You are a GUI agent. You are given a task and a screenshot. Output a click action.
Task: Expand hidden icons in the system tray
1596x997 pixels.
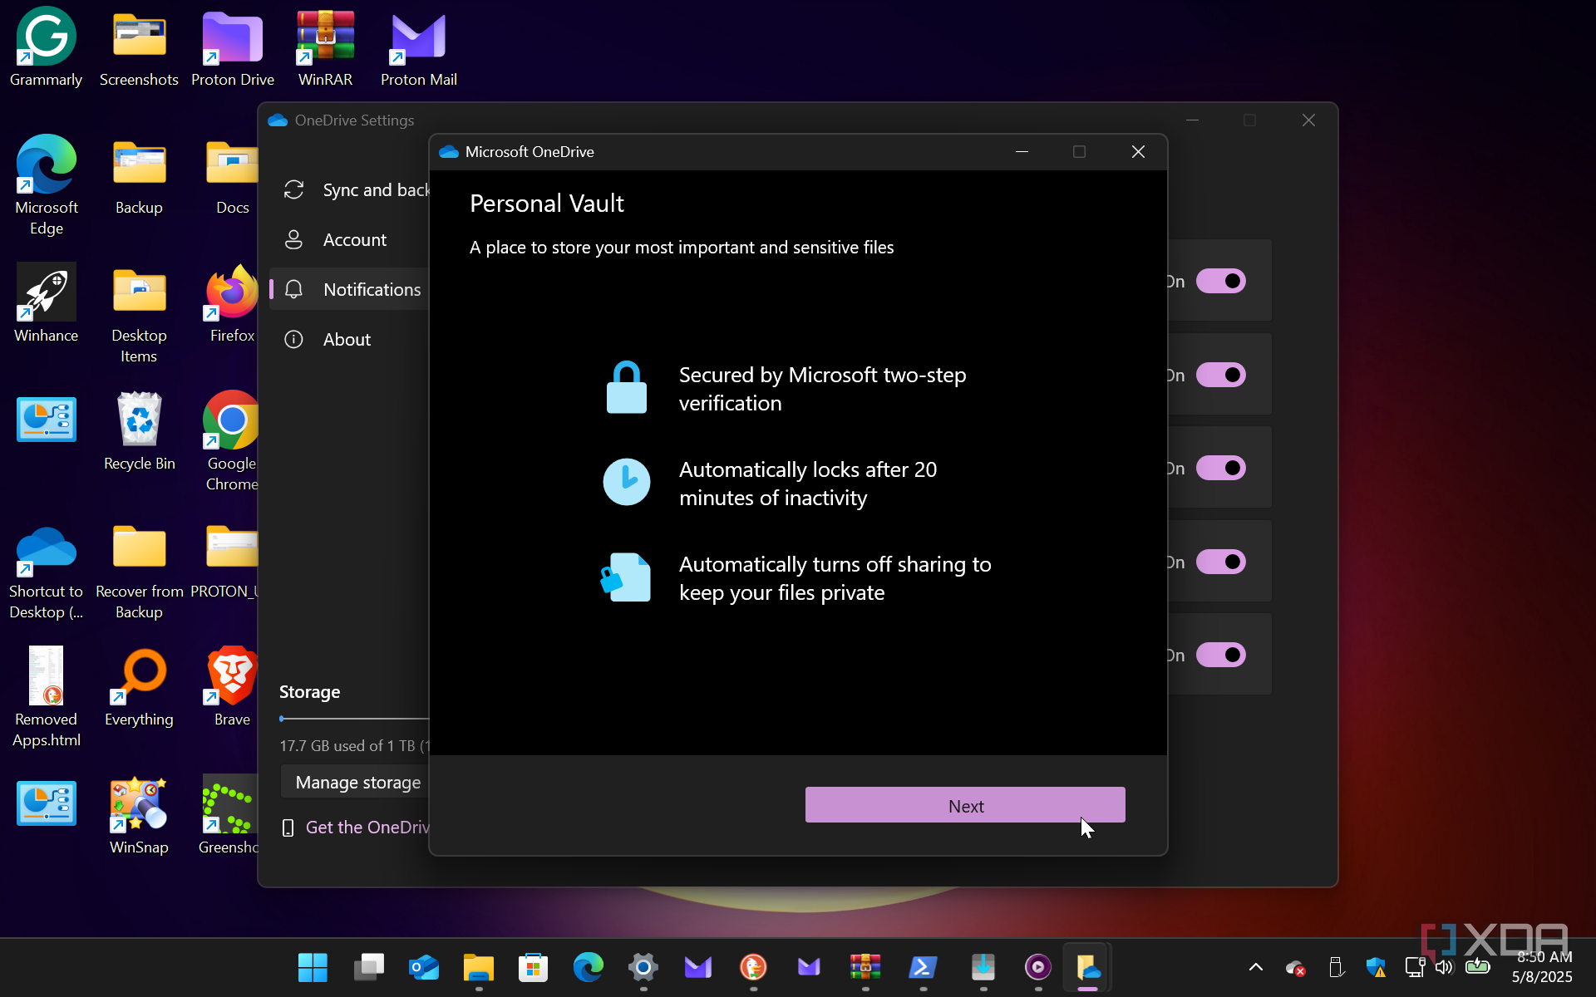point(1255,967)
